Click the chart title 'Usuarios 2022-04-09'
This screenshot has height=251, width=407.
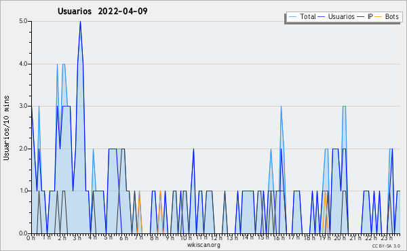point(102,11)
